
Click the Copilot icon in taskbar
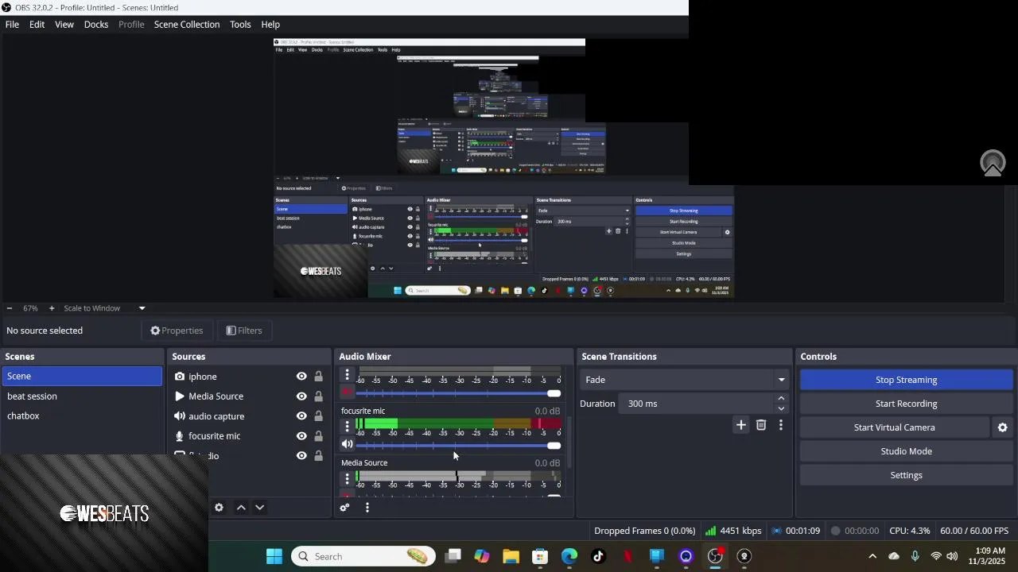[482, 556]
